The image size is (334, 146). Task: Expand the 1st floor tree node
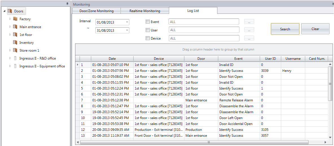(x=10, y=35)
